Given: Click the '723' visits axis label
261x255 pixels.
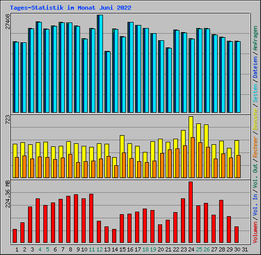Looking at the screenshot, I should [x=8, y=119].
